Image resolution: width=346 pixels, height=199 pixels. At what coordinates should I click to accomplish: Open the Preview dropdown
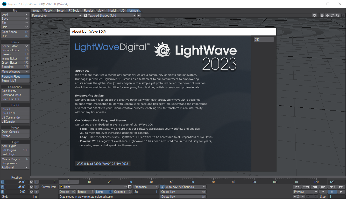[305, 192]
